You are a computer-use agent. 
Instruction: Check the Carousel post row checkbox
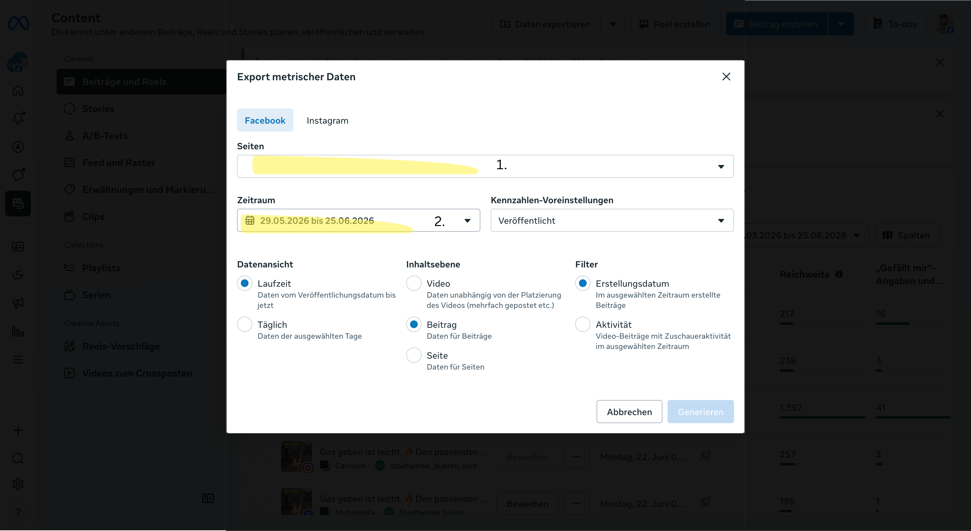tap(258, 457)
